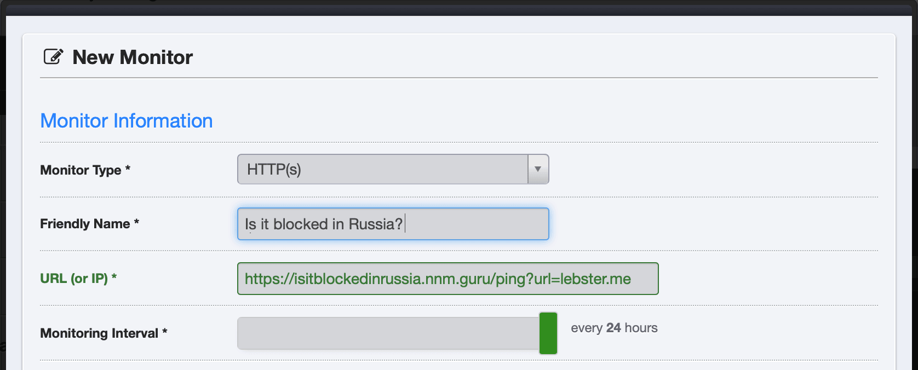This screenshot has height=370, width=918.
Task: Click the green URL (or IP) label
Action: pyautogui.click(x=74, y=279)
